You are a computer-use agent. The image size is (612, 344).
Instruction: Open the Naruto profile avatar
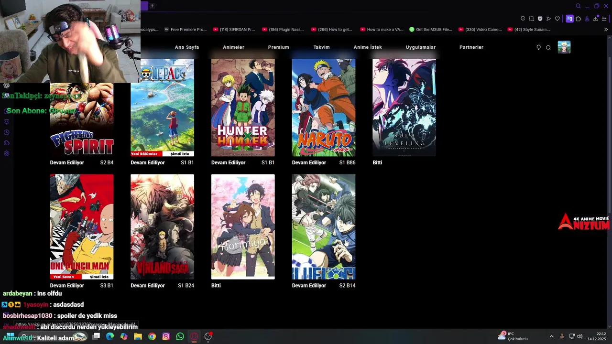(x=564, y=47)
